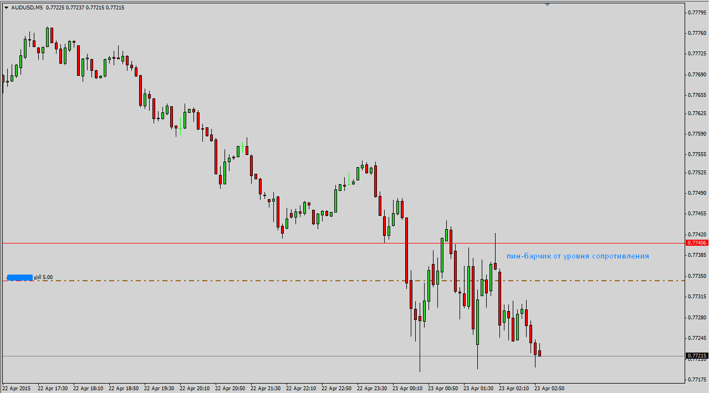Click price scale value 0.77280
The width and height of the screenshot is (709, 393).
pyautogui.click(x=697, y=318)
